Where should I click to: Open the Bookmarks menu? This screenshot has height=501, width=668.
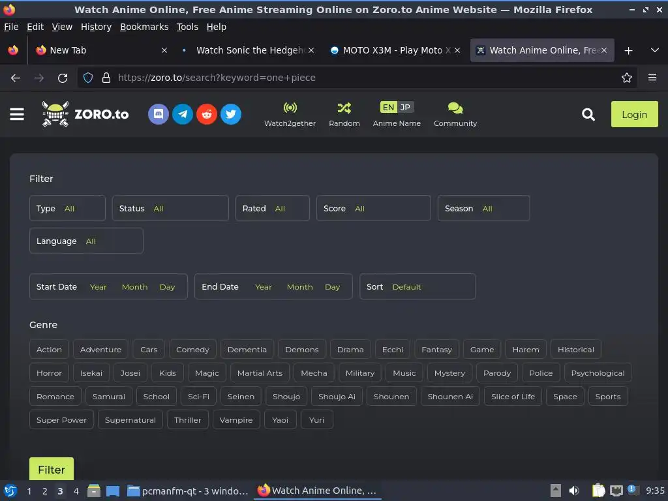tap(144, 27)
